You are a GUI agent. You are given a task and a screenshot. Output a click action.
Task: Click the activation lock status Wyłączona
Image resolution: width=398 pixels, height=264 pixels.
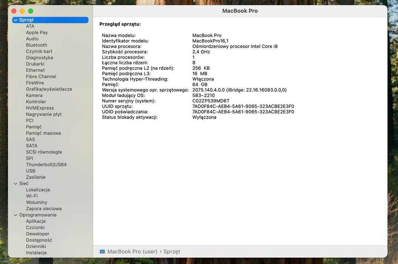[204, 117]
